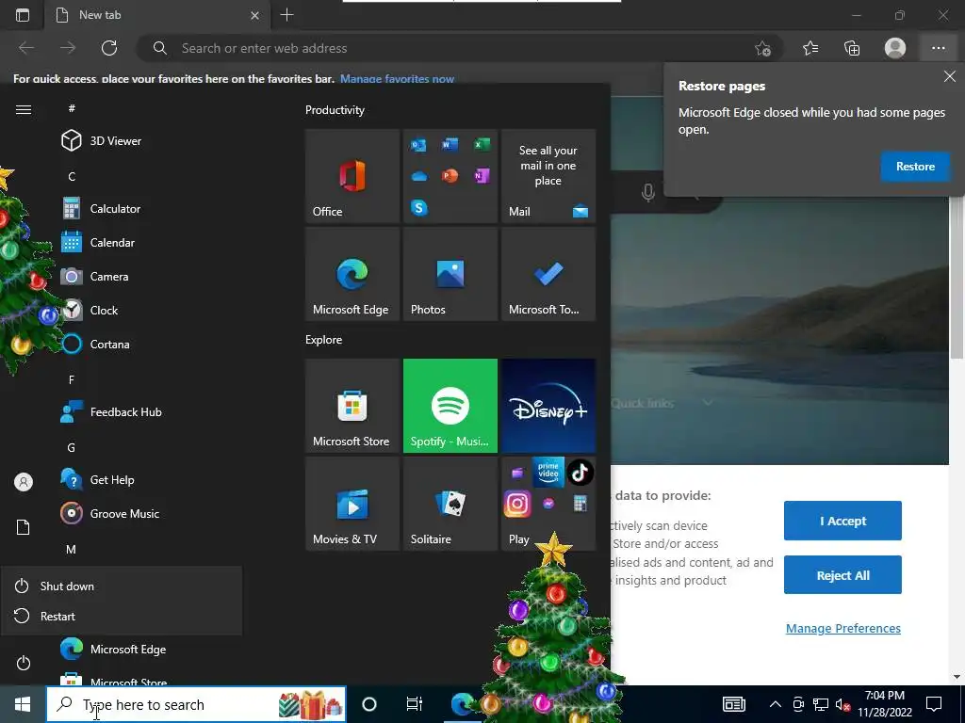
Task: Open the Edge profile avatar
Action: coord(895,48)
